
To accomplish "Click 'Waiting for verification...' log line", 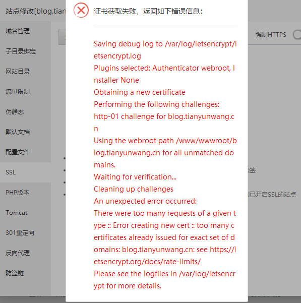I will [x=135, y=177].
